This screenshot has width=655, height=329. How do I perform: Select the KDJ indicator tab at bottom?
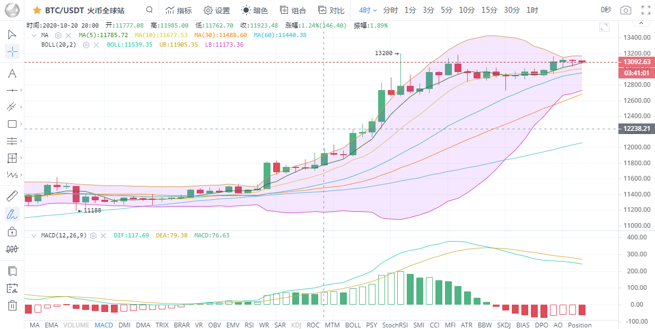coord(296,325)
